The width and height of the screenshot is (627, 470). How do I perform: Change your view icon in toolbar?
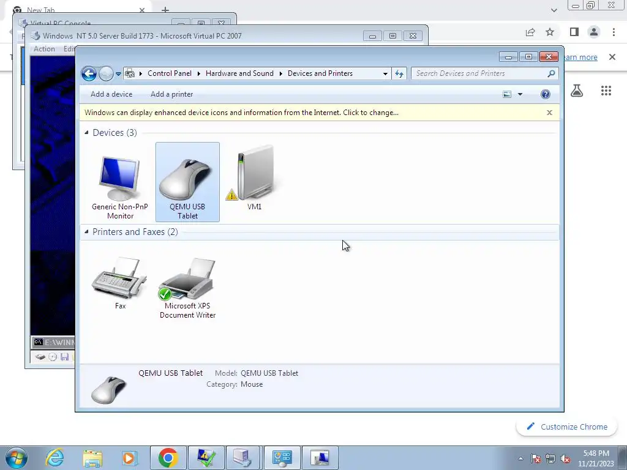point(507,94)
